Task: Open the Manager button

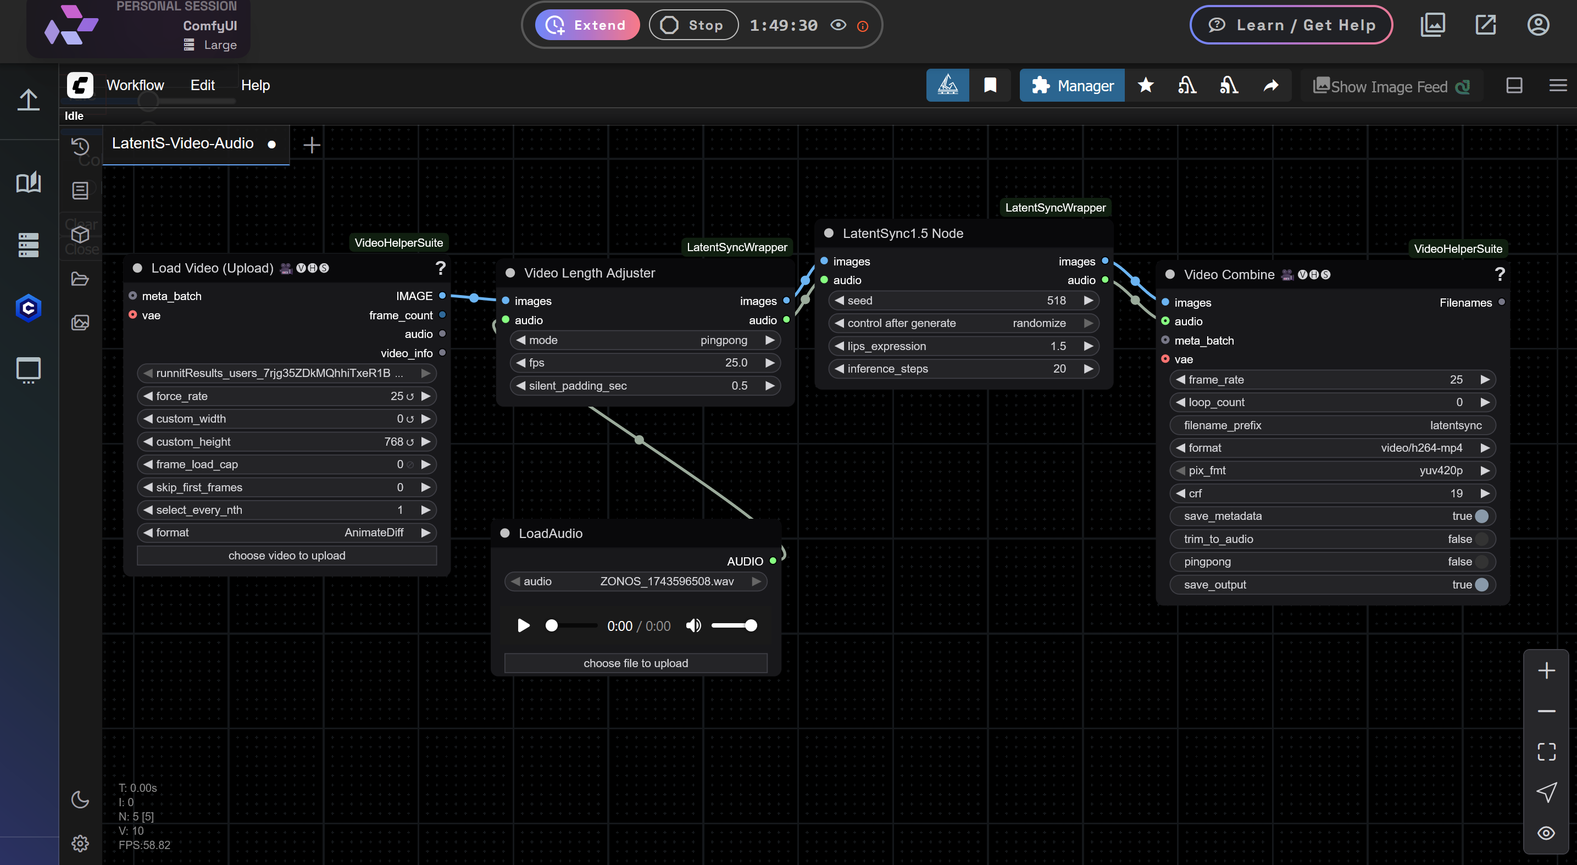Action: pyautogui.click(x=1071, y=86)
